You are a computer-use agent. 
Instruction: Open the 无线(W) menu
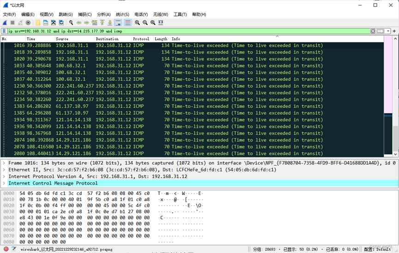[x=161, y=14]
